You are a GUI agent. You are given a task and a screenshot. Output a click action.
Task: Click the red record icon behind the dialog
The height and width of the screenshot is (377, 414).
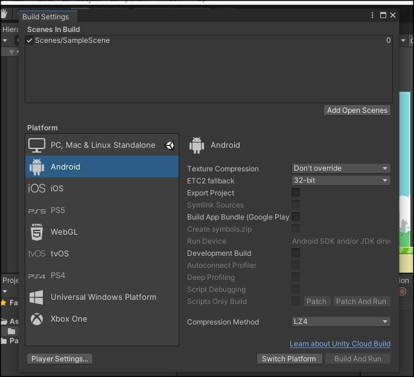point(402,291)
